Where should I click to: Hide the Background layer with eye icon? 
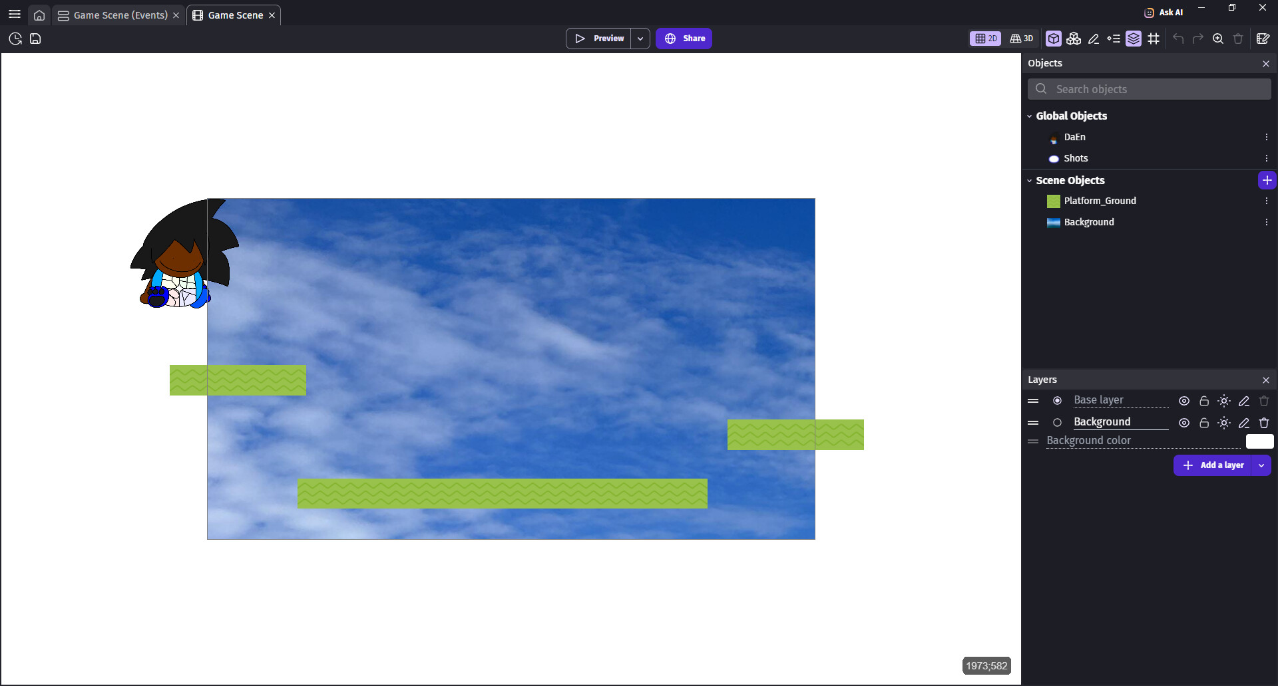pos(1183,423)
